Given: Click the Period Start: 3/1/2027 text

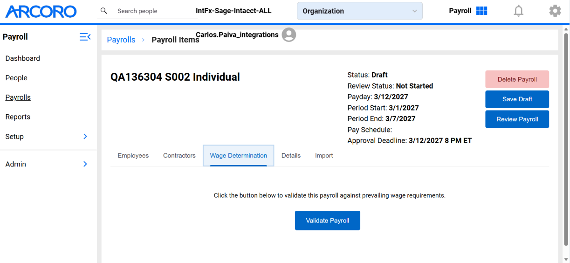Looking at the screenshot, I should coord(383,108).
